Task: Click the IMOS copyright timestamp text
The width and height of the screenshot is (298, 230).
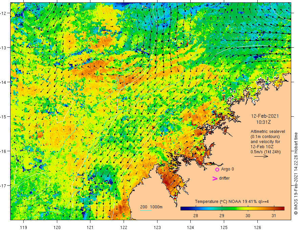Action: click(296, 174)
